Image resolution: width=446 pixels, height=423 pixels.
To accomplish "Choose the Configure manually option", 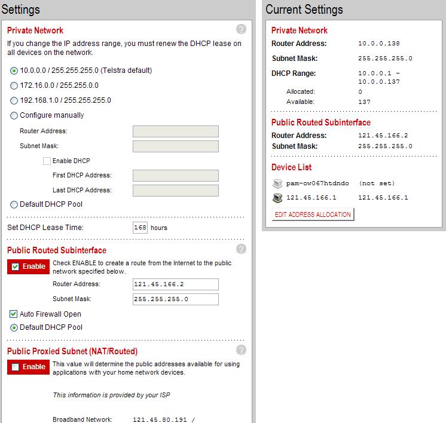I will click(x=14, y=116).
